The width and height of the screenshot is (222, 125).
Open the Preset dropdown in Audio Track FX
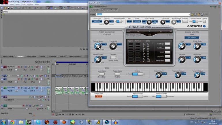point(189,14)
